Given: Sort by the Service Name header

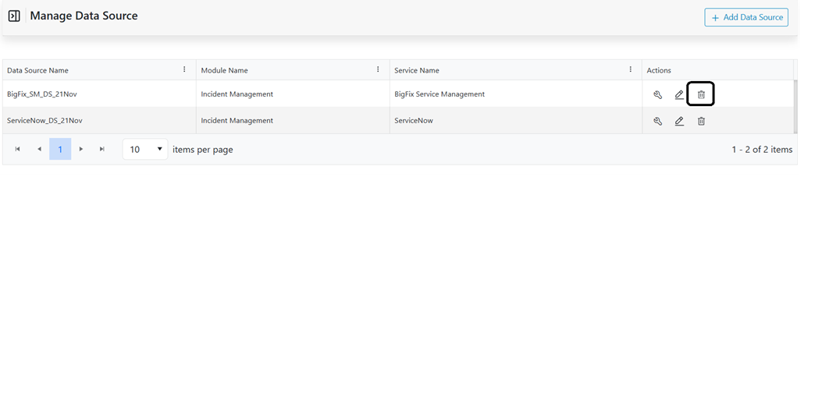Looking at the screenshot, I should [417, 70].
